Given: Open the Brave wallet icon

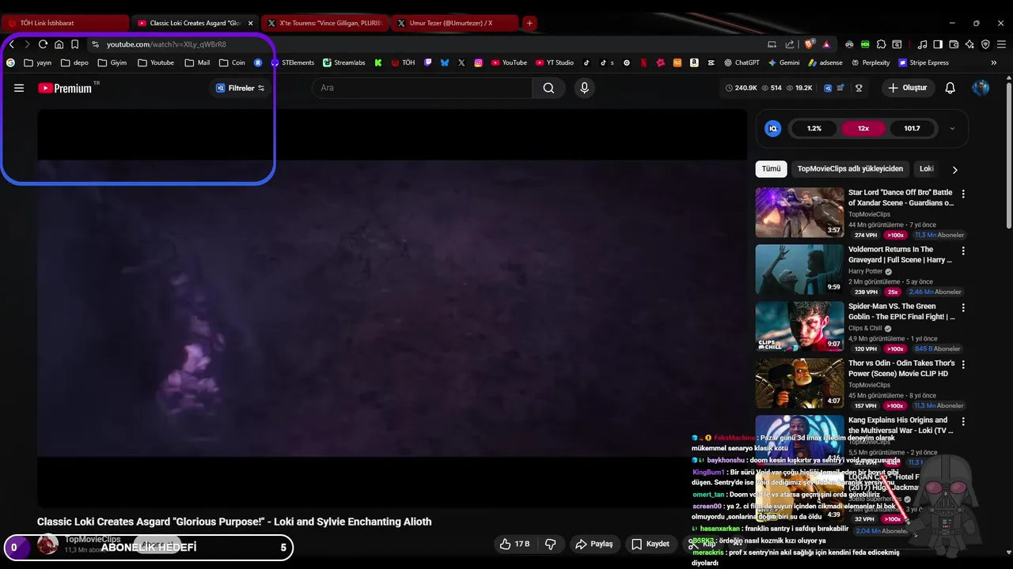Looking at the screenshot, I should 954,44.
